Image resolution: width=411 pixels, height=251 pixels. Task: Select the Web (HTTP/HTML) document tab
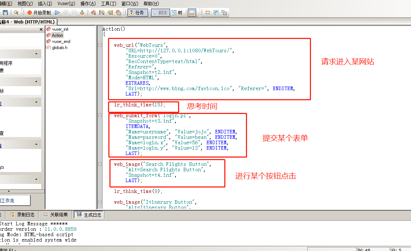click(x=28, y=22)
